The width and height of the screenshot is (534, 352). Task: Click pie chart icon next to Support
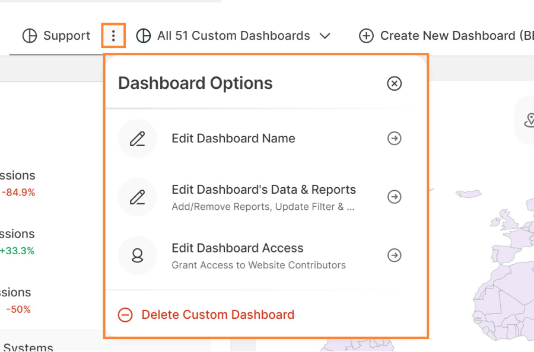click(30, 36)
